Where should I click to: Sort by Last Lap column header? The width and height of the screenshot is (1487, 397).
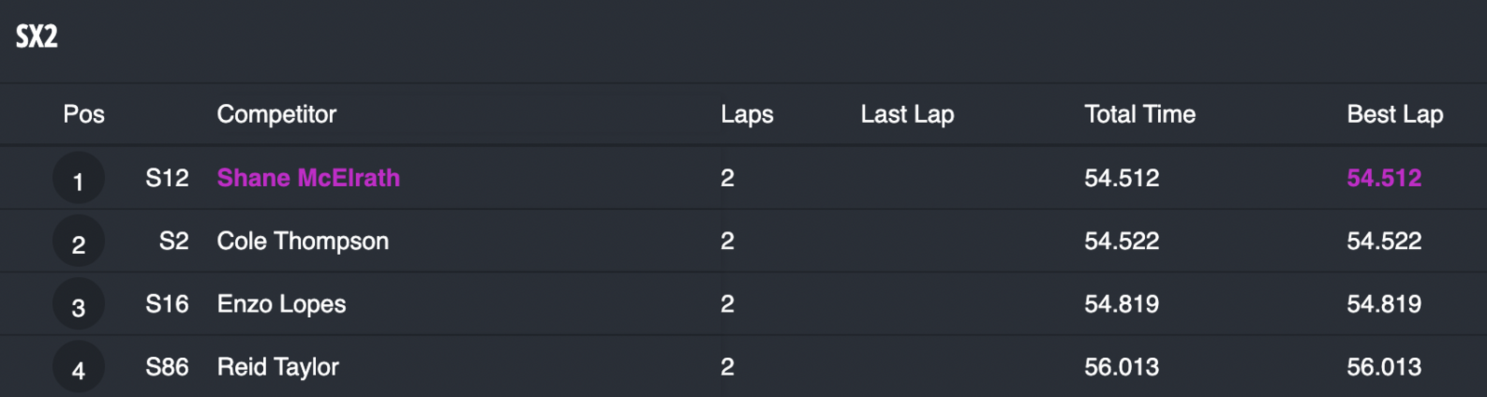[907, 114]
